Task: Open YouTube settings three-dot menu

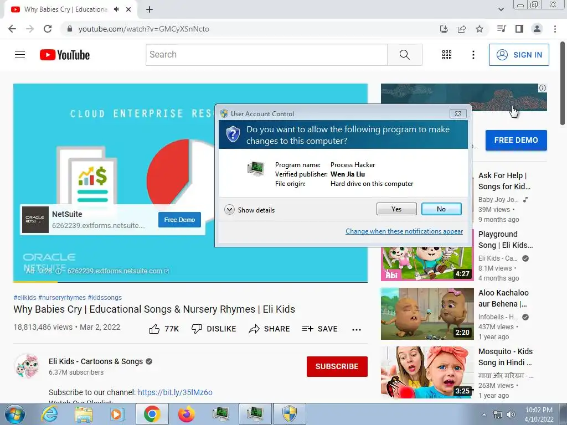Action: pos(473,55)
